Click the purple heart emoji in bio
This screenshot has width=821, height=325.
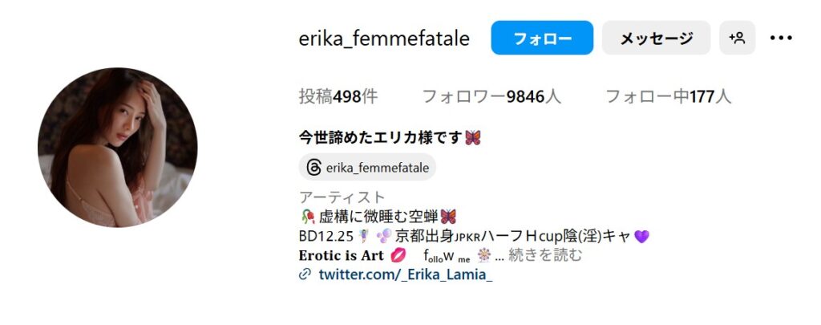click(641, 237)
